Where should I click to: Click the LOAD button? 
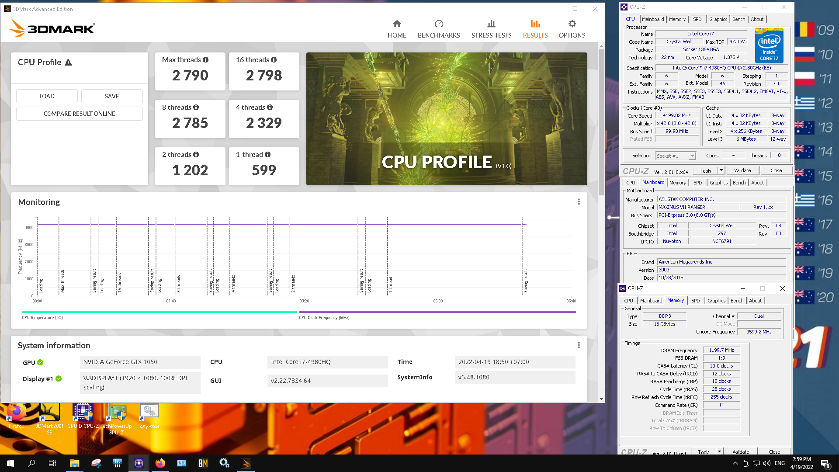click(x=47, y=96)
